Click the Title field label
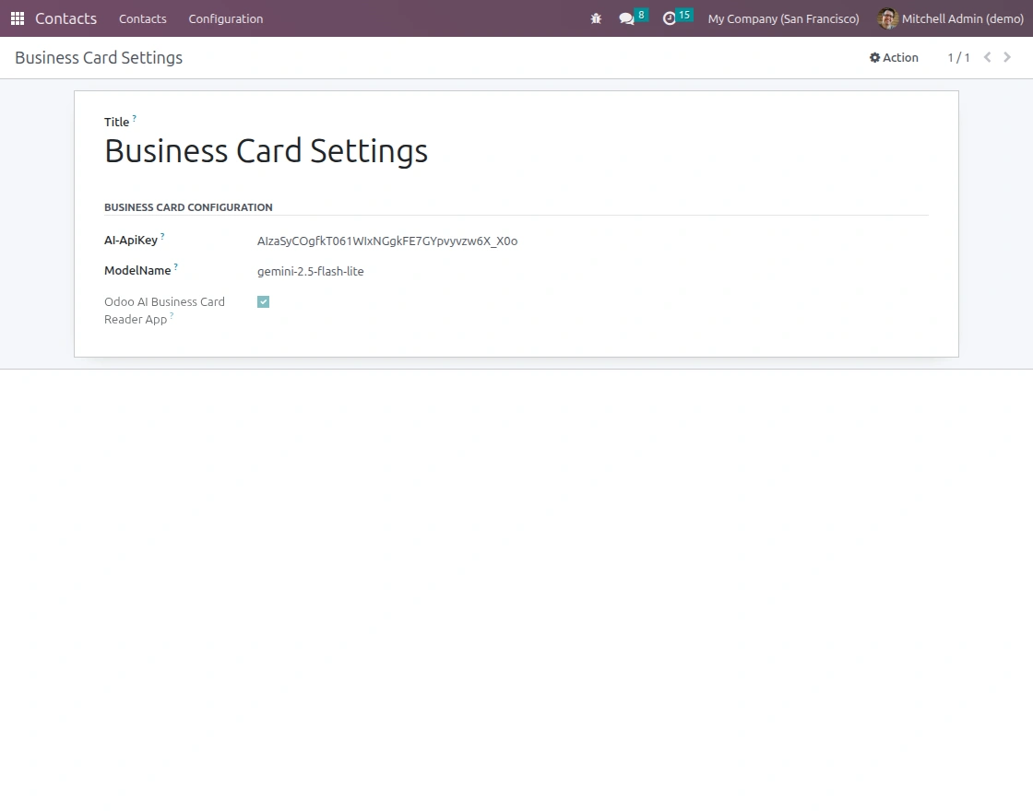1033x811 pixels. (x=116, y=122)
